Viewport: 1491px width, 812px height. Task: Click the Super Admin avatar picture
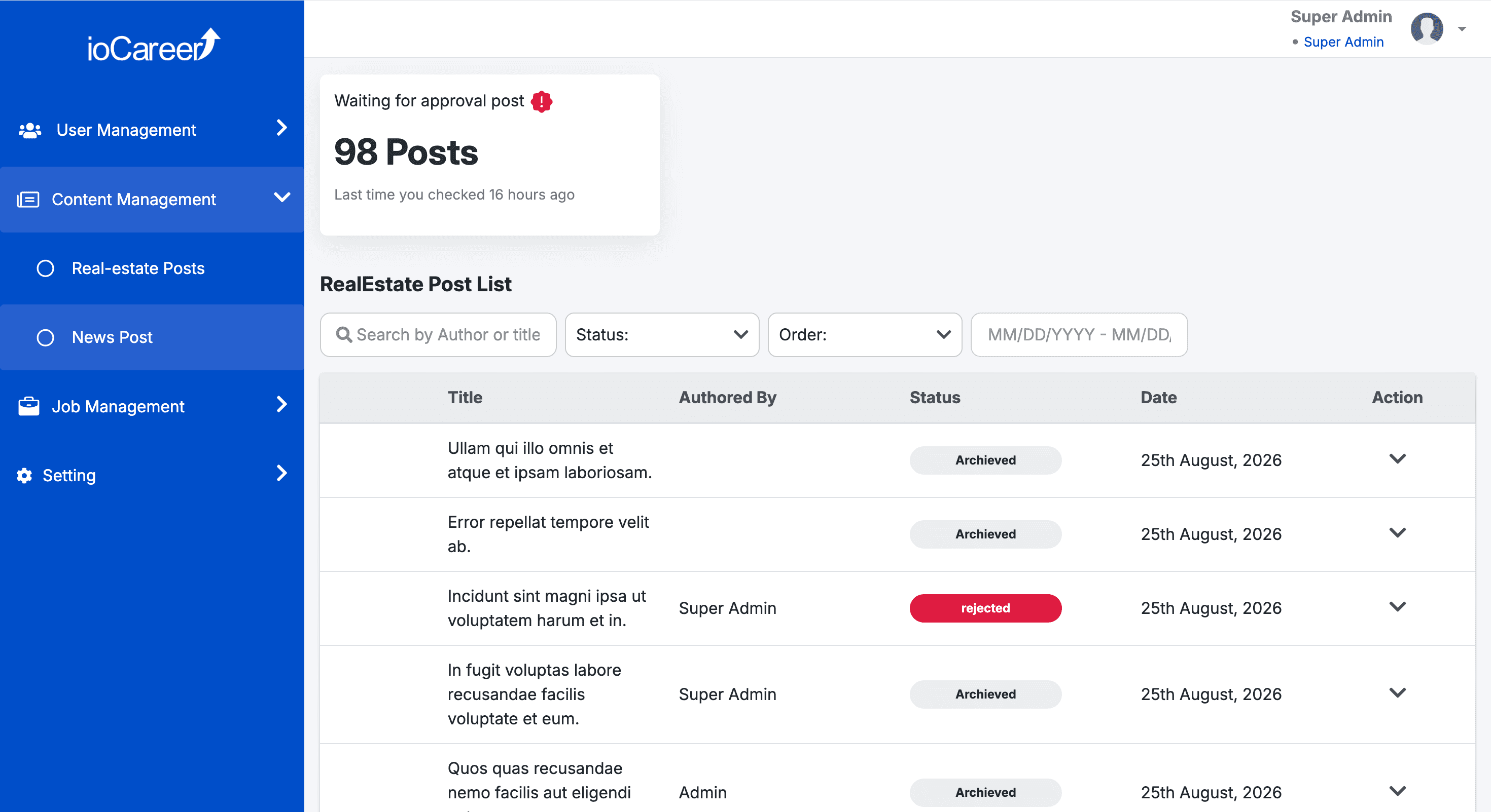point(1426,28)
